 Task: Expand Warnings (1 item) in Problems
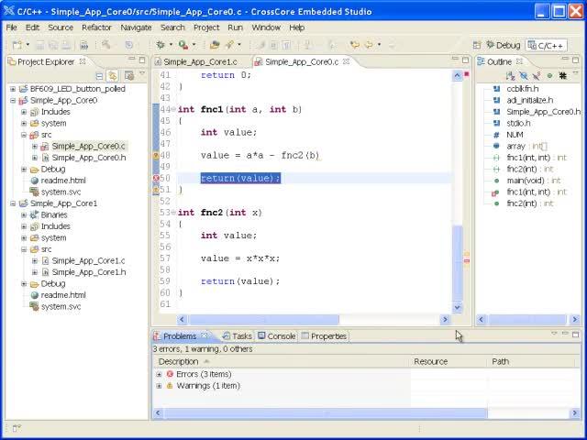[159, 386]
